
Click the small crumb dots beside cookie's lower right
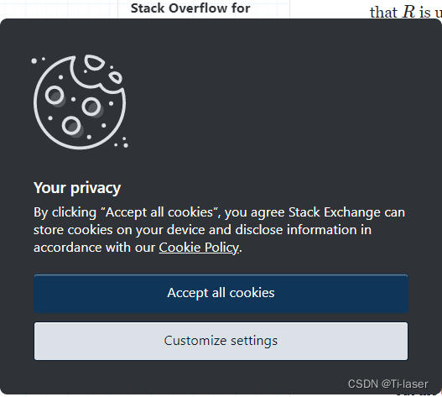(122, 143)
